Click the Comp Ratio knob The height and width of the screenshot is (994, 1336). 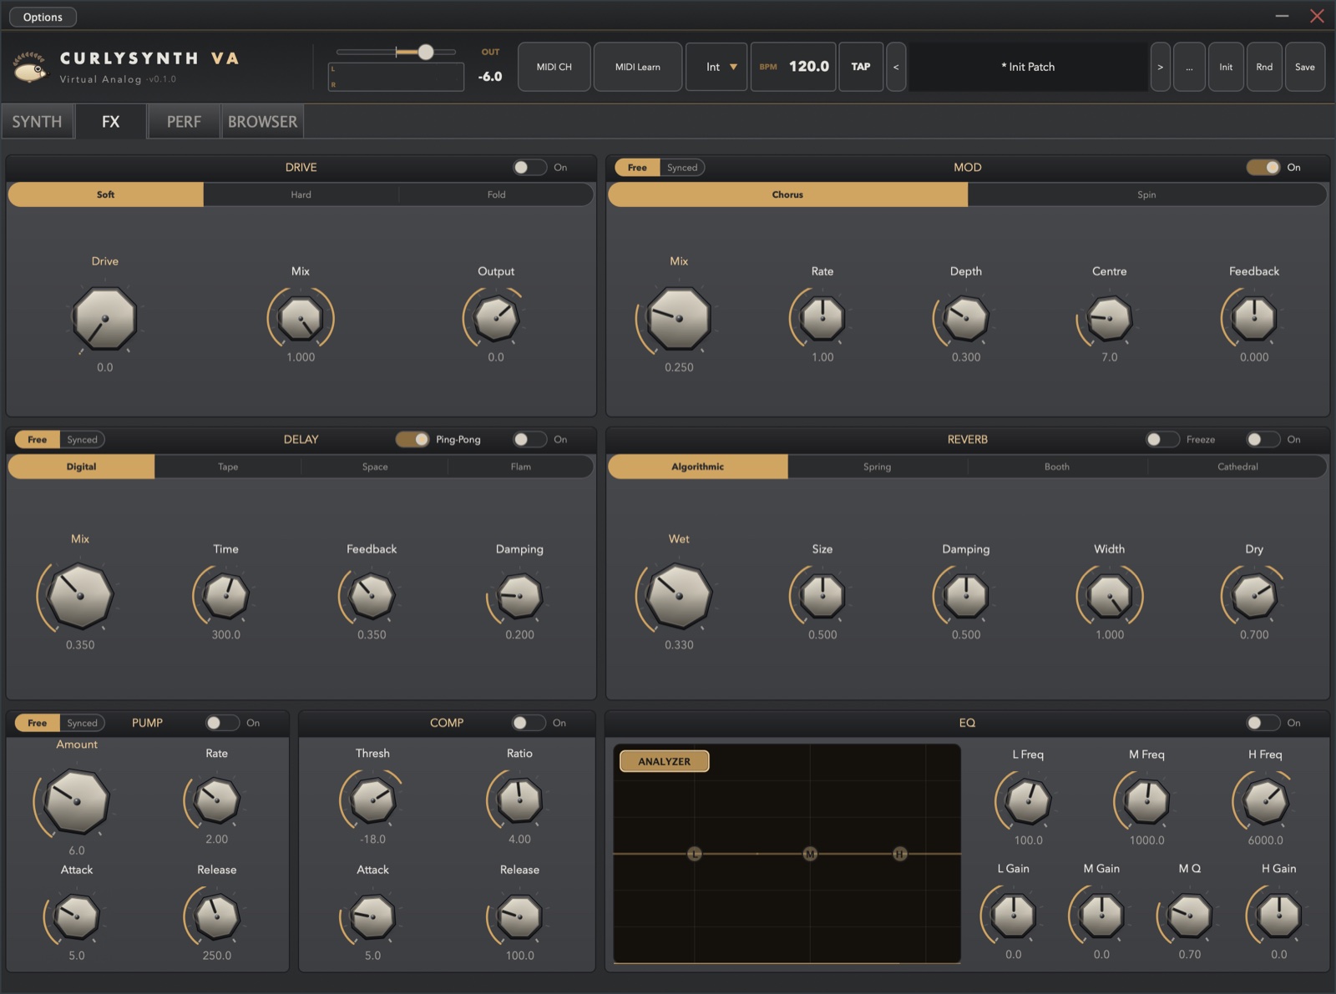[519, 800]
